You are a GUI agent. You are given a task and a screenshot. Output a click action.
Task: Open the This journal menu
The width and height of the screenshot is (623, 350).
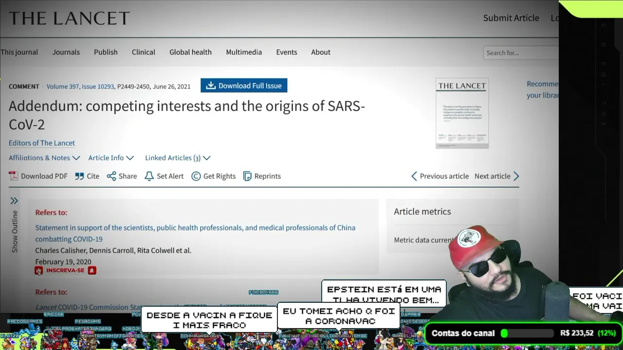pyautogui.click(x=19, y=52)
